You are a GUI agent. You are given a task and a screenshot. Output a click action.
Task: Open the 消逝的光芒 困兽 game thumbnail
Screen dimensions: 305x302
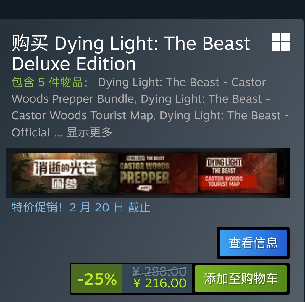pos(65,173)
